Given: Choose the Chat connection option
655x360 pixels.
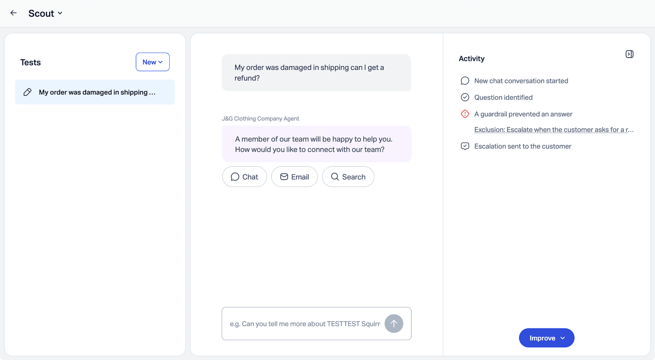Looking at the screenshot, I should pos(244,177).
